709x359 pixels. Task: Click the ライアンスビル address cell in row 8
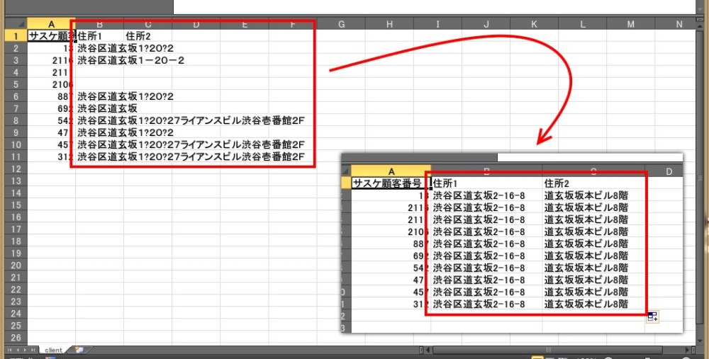191,120
